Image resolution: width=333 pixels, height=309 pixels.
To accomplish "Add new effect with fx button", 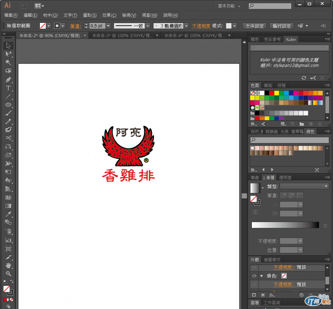I will point(272,295).
